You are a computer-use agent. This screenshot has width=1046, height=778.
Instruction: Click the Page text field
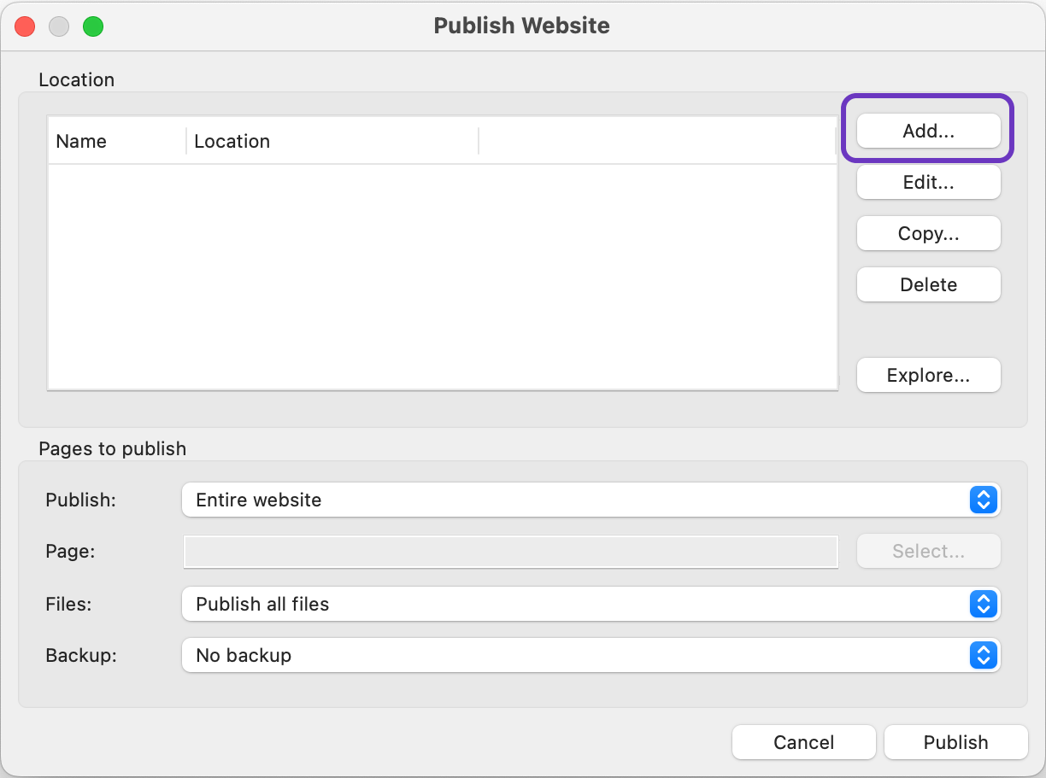(510, 553)
